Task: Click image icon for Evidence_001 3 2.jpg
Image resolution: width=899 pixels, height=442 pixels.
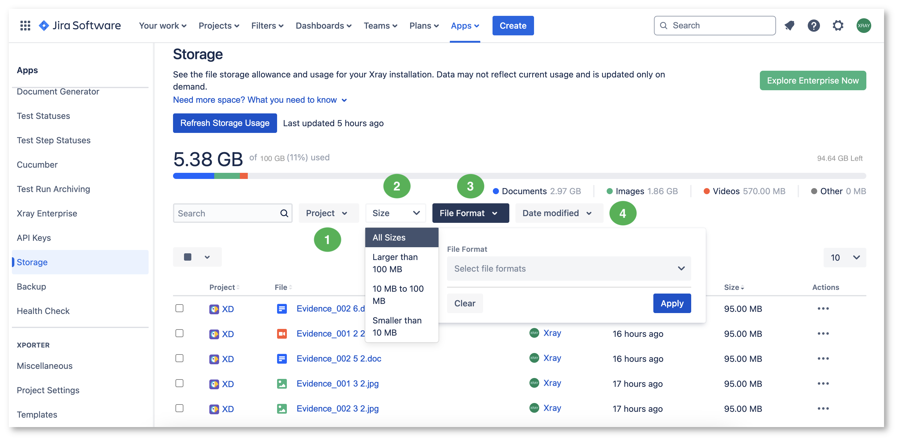Action: pos(282,384)
